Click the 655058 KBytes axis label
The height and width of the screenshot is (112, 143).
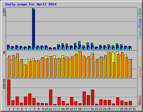coord(4,84)
